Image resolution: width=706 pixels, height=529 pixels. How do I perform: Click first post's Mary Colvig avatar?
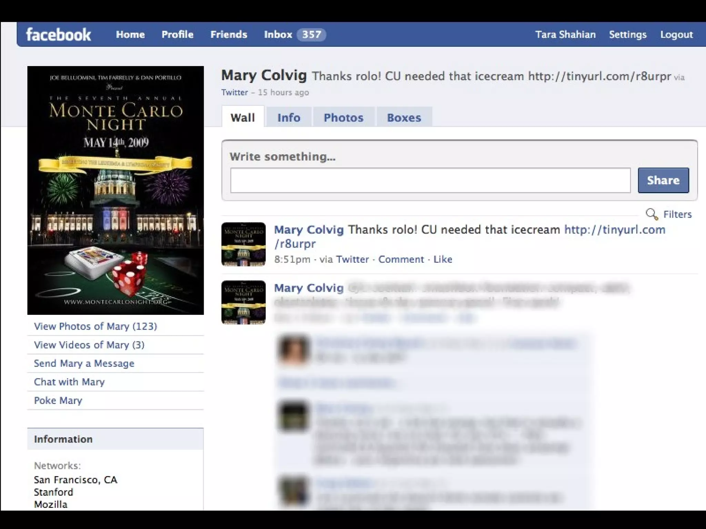tap(243, 244)
